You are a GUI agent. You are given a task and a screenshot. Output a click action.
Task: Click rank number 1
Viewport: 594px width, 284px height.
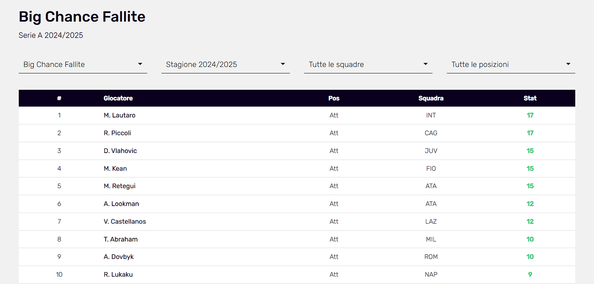click(59, 115)
